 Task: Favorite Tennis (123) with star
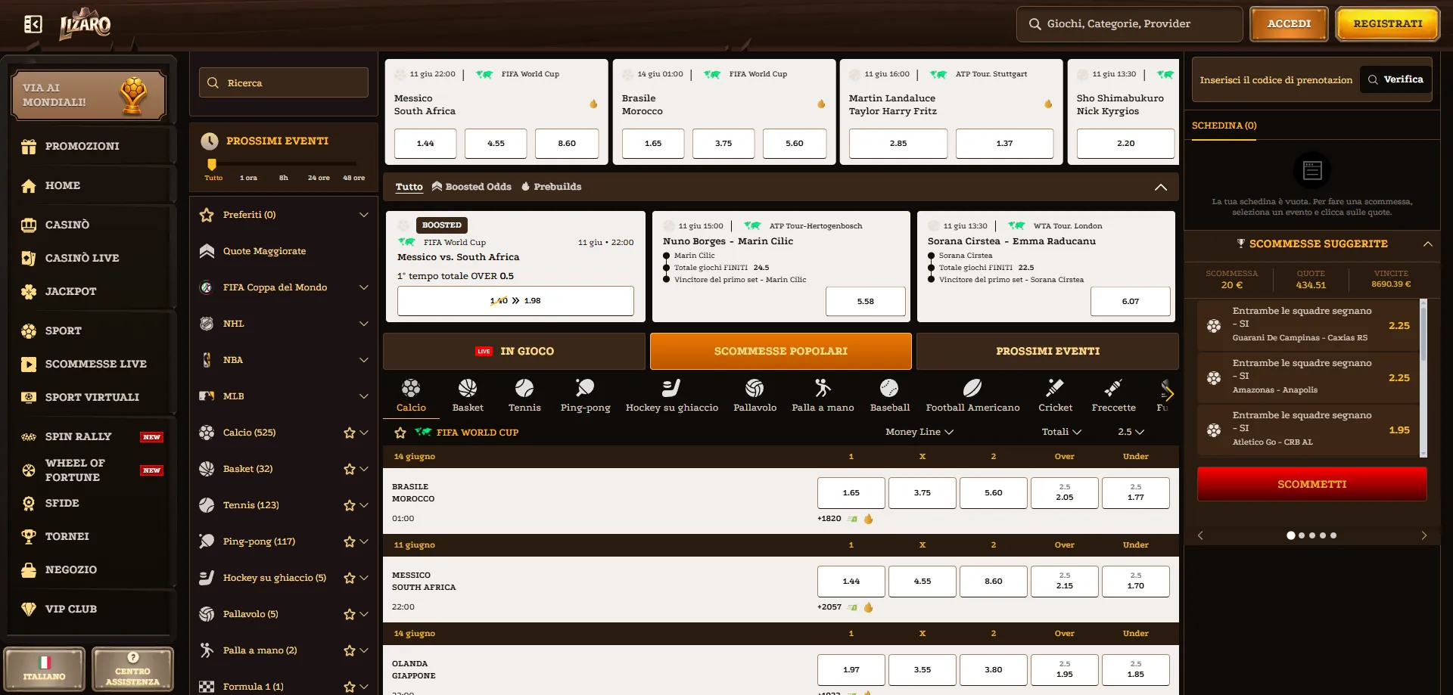click(x=349, y=505)
